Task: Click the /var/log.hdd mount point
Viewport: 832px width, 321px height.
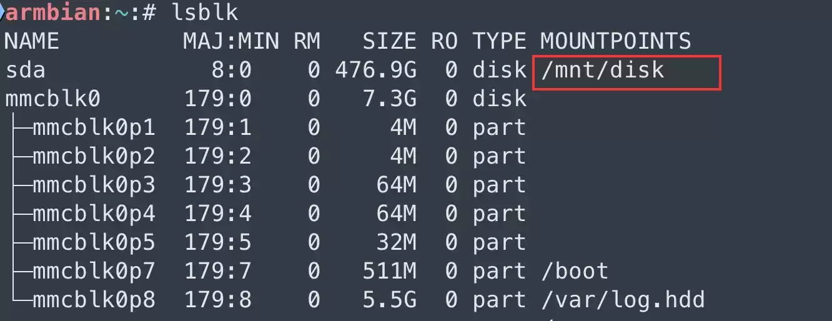Action: click(x=622, y=300)
